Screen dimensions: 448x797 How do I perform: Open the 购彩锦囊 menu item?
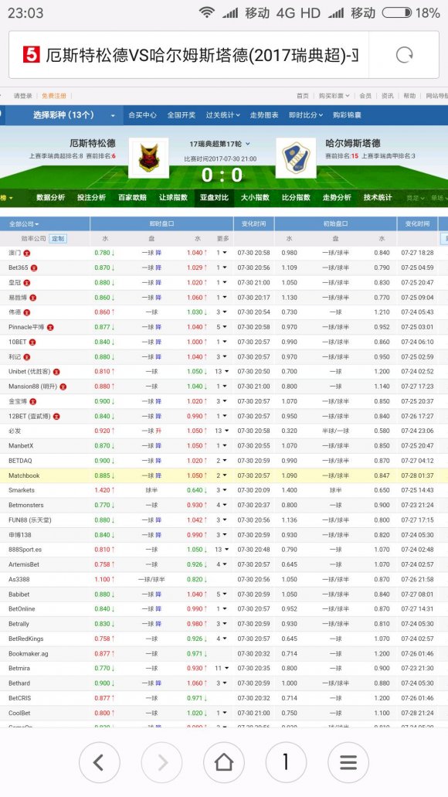[347, 115]
